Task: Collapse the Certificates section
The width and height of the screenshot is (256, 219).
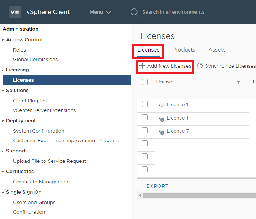Action: pos(3,172)
